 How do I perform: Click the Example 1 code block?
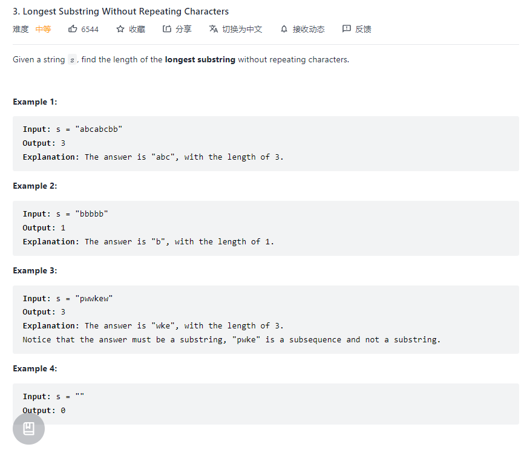266,143
